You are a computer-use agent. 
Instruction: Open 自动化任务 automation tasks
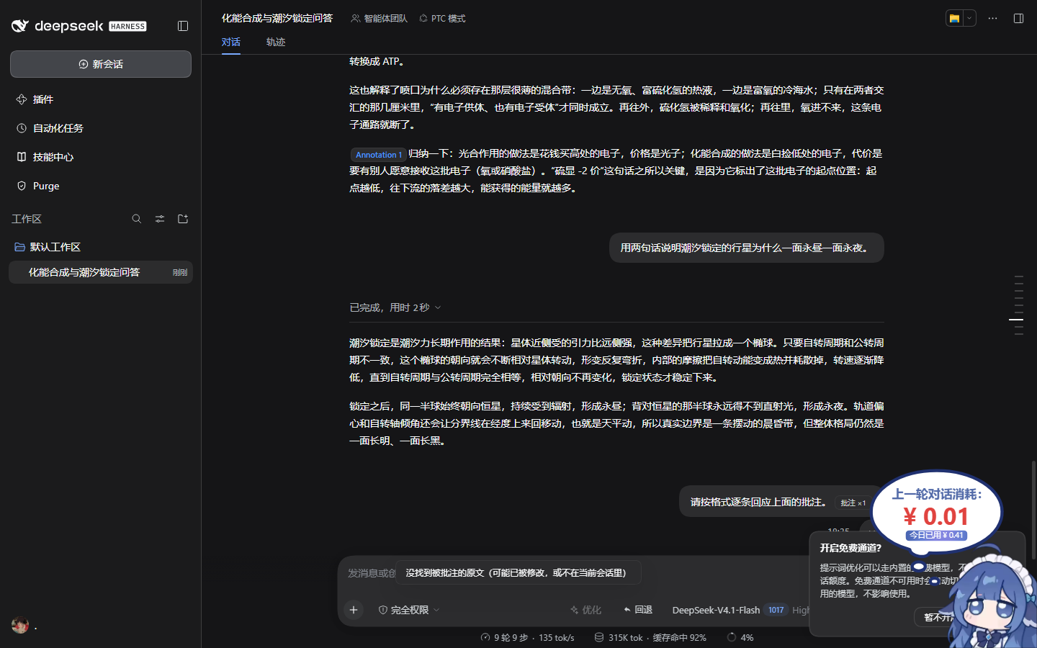tap(101, 128)
